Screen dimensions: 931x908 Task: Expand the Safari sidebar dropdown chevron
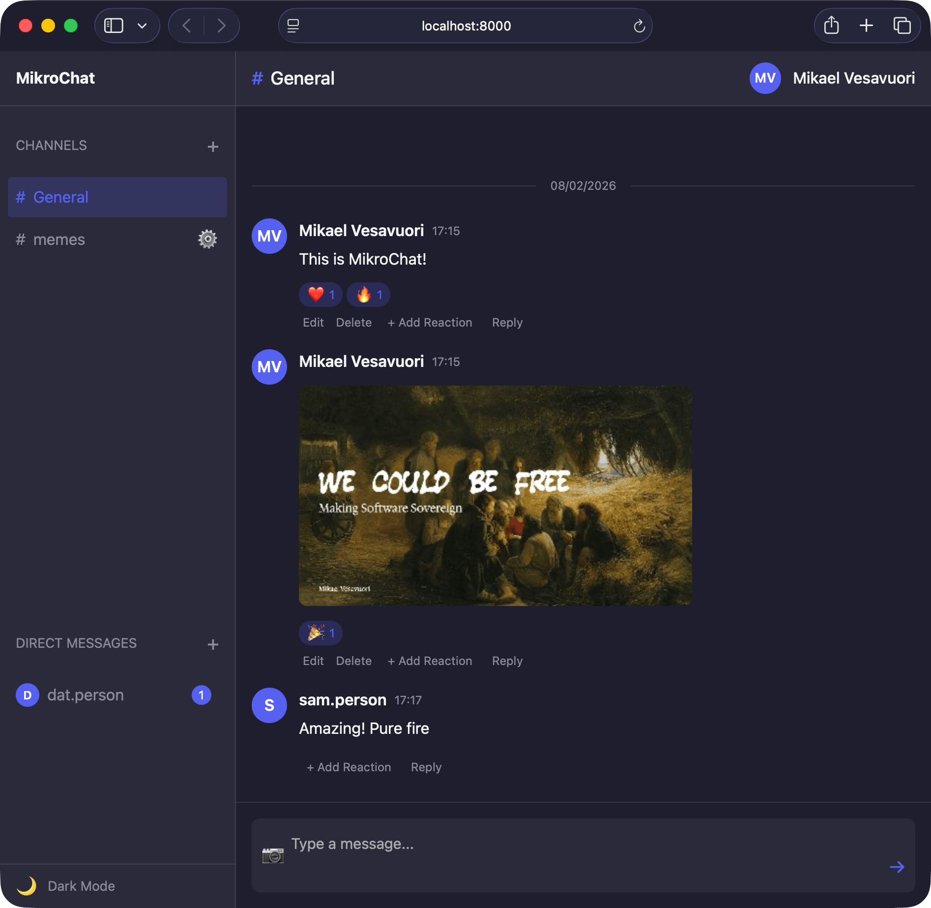142,26
